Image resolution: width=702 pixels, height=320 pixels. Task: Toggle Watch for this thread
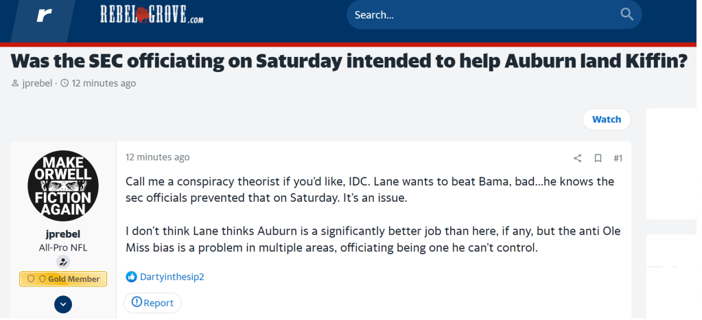606,119
